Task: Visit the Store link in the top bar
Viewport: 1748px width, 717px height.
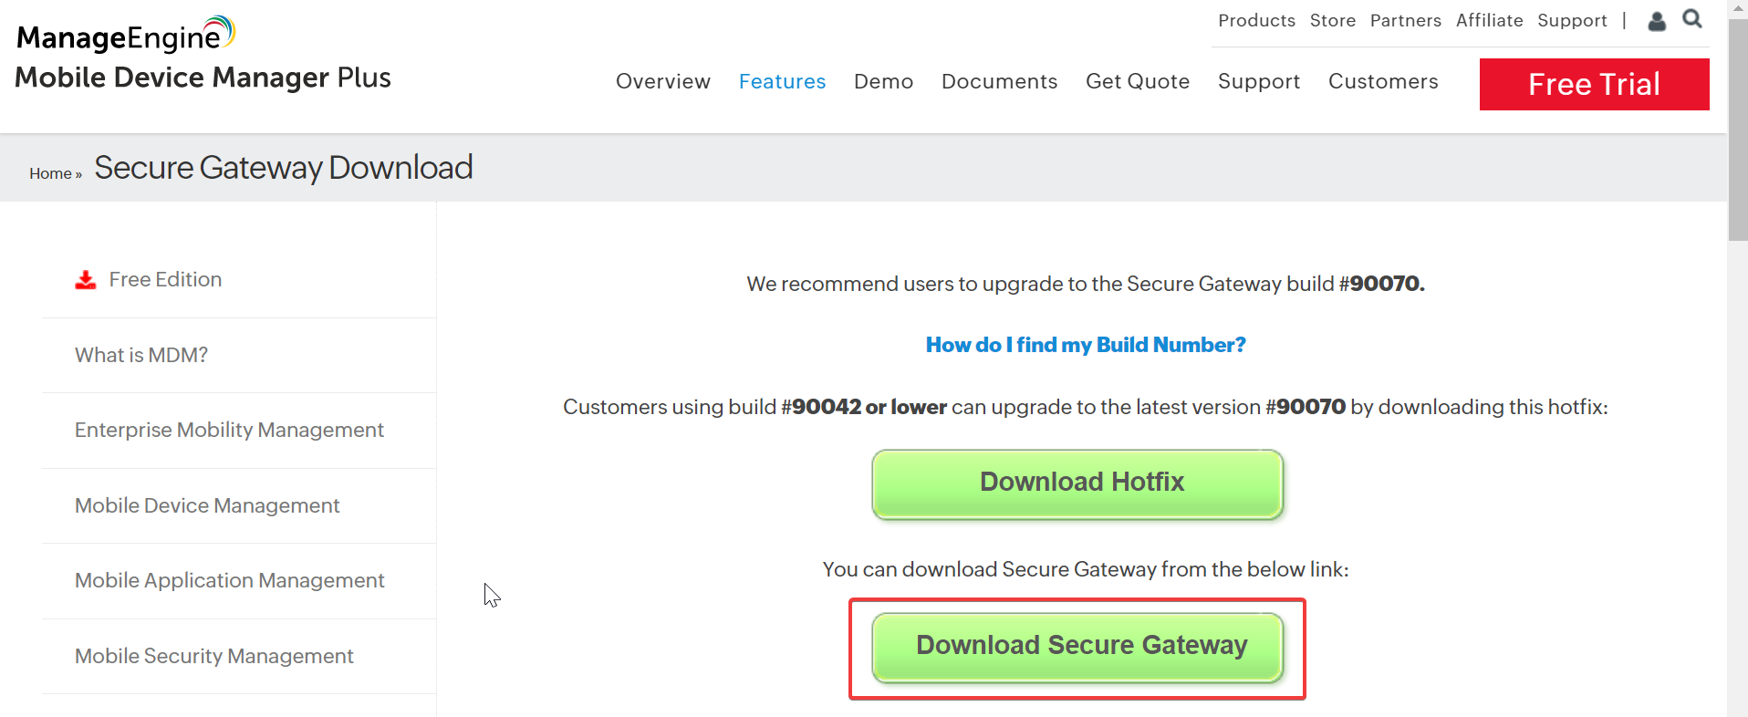Action: click(1332, 20)
